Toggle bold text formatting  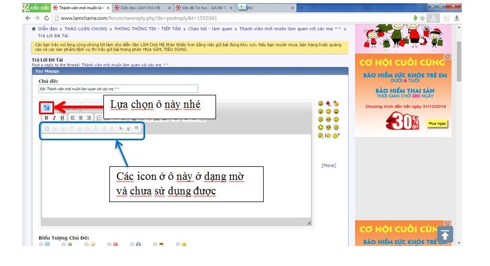click(x=47, y=118)
